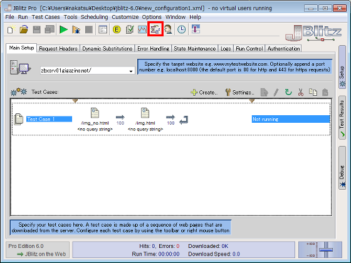Switch to the Error Handling tab
Viewport: 351px width, 263px height.
click(153, 49)
